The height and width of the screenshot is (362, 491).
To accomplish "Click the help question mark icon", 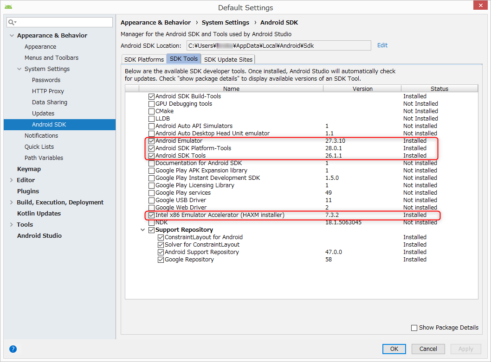I will (13, 349).
